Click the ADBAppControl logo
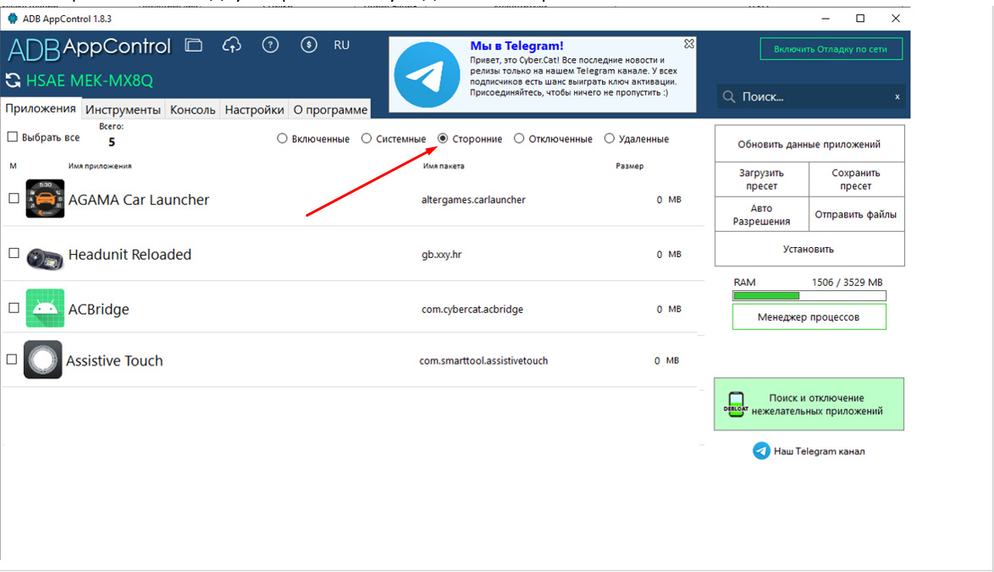The height and width of the screenshot is (572, 994). click(90, 49)
